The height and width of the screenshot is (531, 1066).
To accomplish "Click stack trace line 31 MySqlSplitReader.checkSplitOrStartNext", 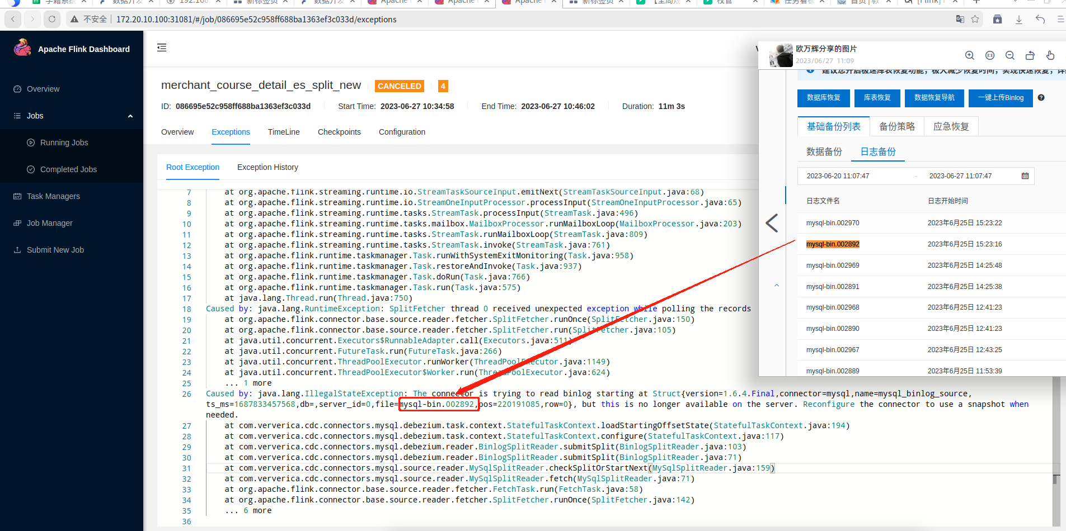I will point(500,468).
